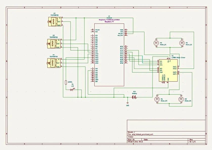Viewport: 212px width, 150px height.
Task: Select the M2 DC motor symbol
Action: point(181,99)
